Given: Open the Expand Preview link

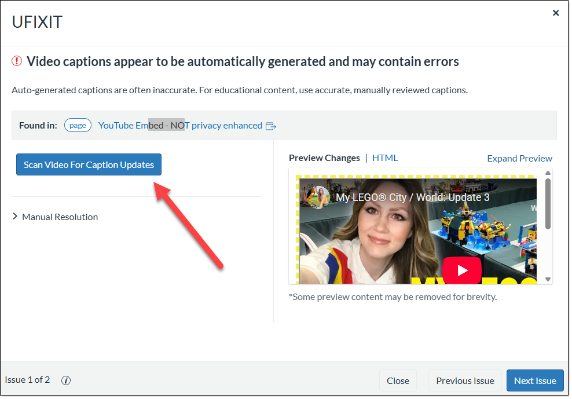Looking at the screenshot, I should coord(519,158).
